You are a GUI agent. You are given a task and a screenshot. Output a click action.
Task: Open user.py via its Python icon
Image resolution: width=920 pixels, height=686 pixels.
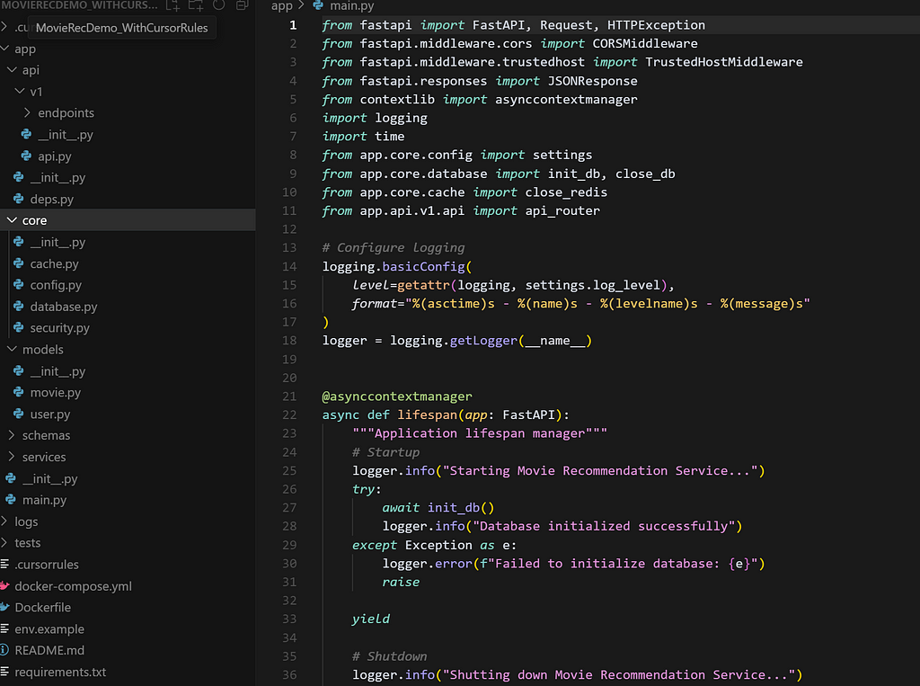click(19, 414)
